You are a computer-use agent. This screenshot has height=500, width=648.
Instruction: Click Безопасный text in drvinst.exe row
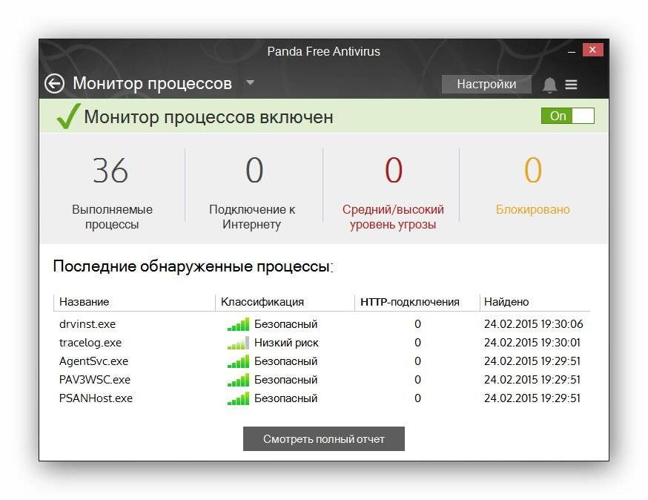[x=286, y=324]
